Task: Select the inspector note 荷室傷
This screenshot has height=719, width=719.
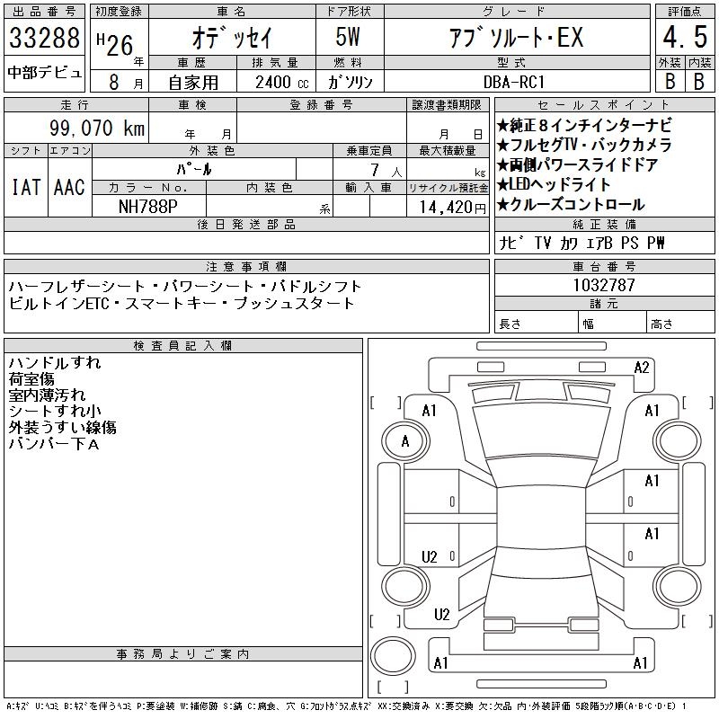Action: (31, 378)
